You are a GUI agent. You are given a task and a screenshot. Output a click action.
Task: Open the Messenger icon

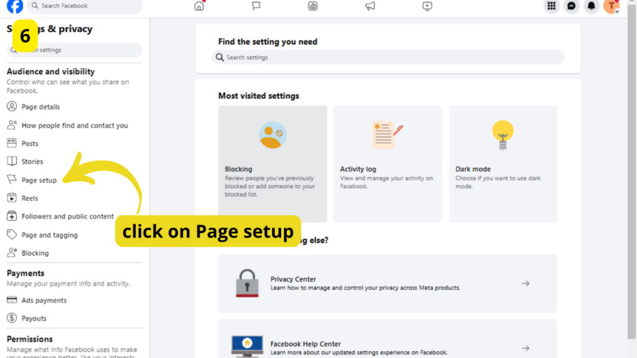[571, 6]
